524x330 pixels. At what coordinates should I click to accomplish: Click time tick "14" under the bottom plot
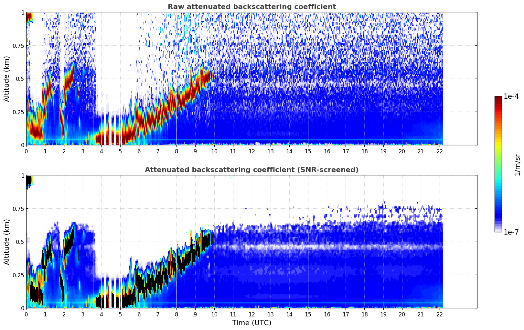[289, 314]
